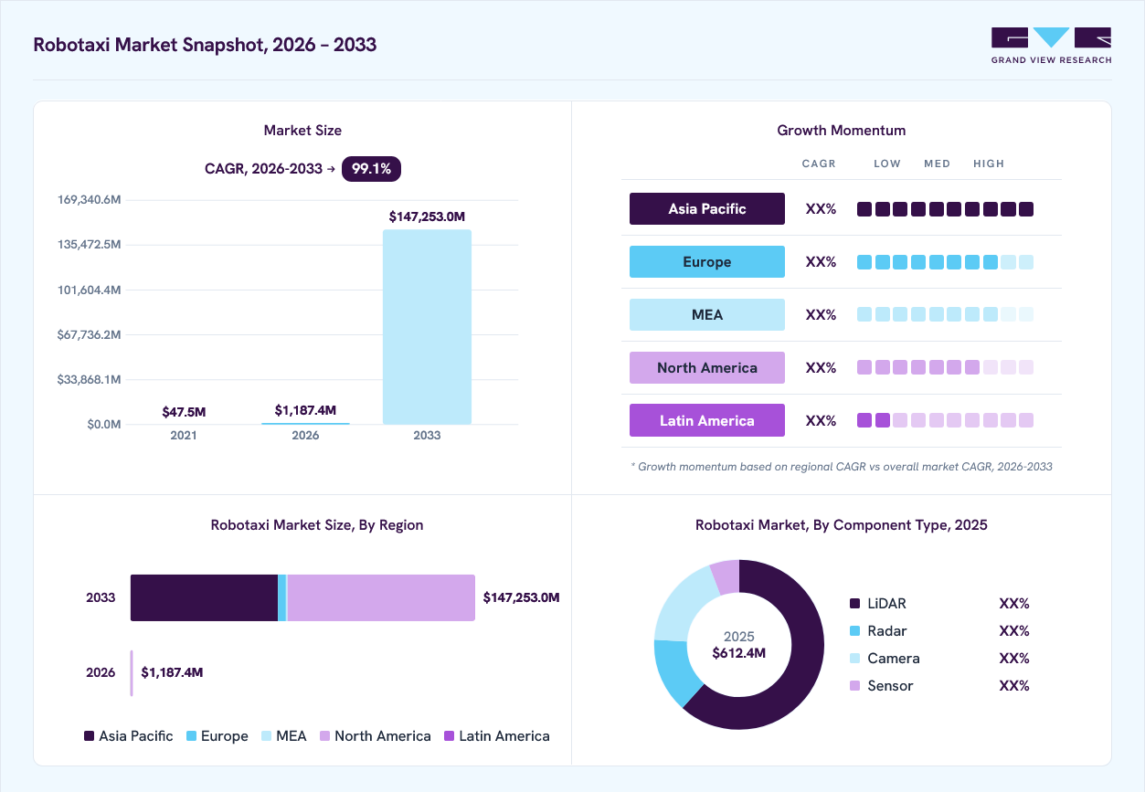Click the Market Size heading
Image resolution: width=1145 pixels, height=792 pixels.
(x=302, y=131)
